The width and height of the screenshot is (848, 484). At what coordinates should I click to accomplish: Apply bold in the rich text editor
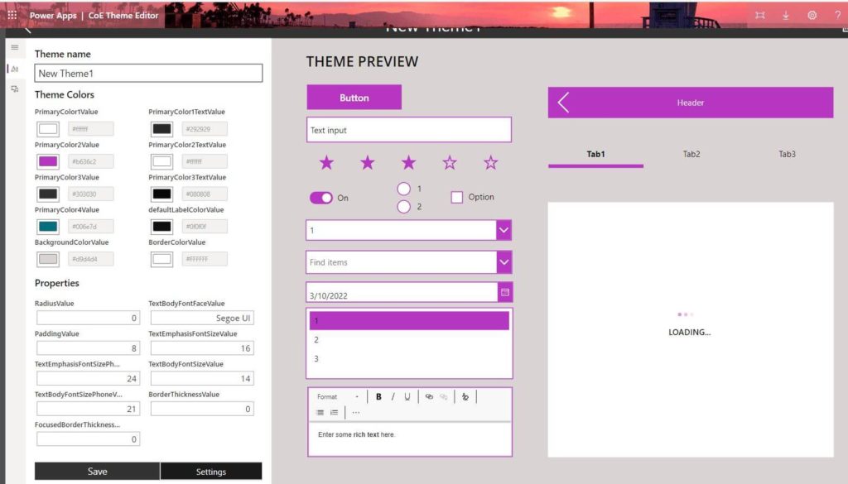(x=378, y=396)
